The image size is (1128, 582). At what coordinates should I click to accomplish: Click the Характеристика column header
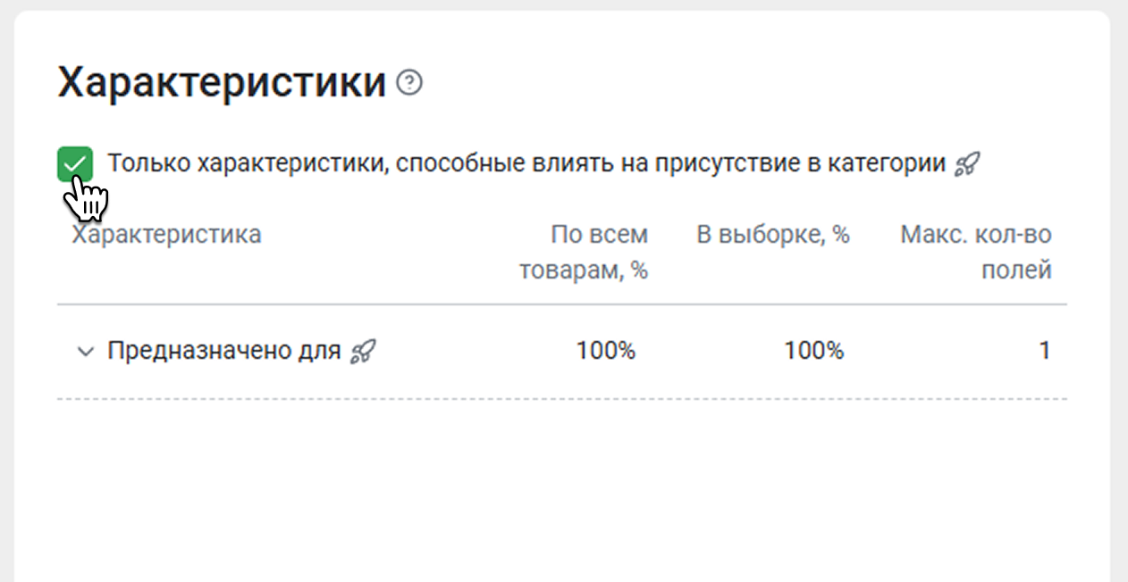click(166, 235)
